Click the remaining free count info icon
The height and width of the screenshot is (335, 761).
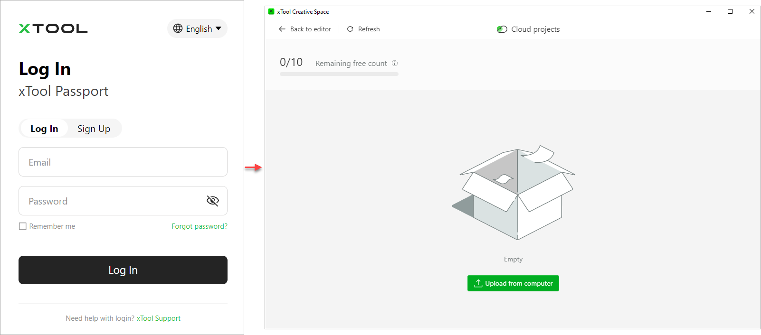click(x=395, y=63)
